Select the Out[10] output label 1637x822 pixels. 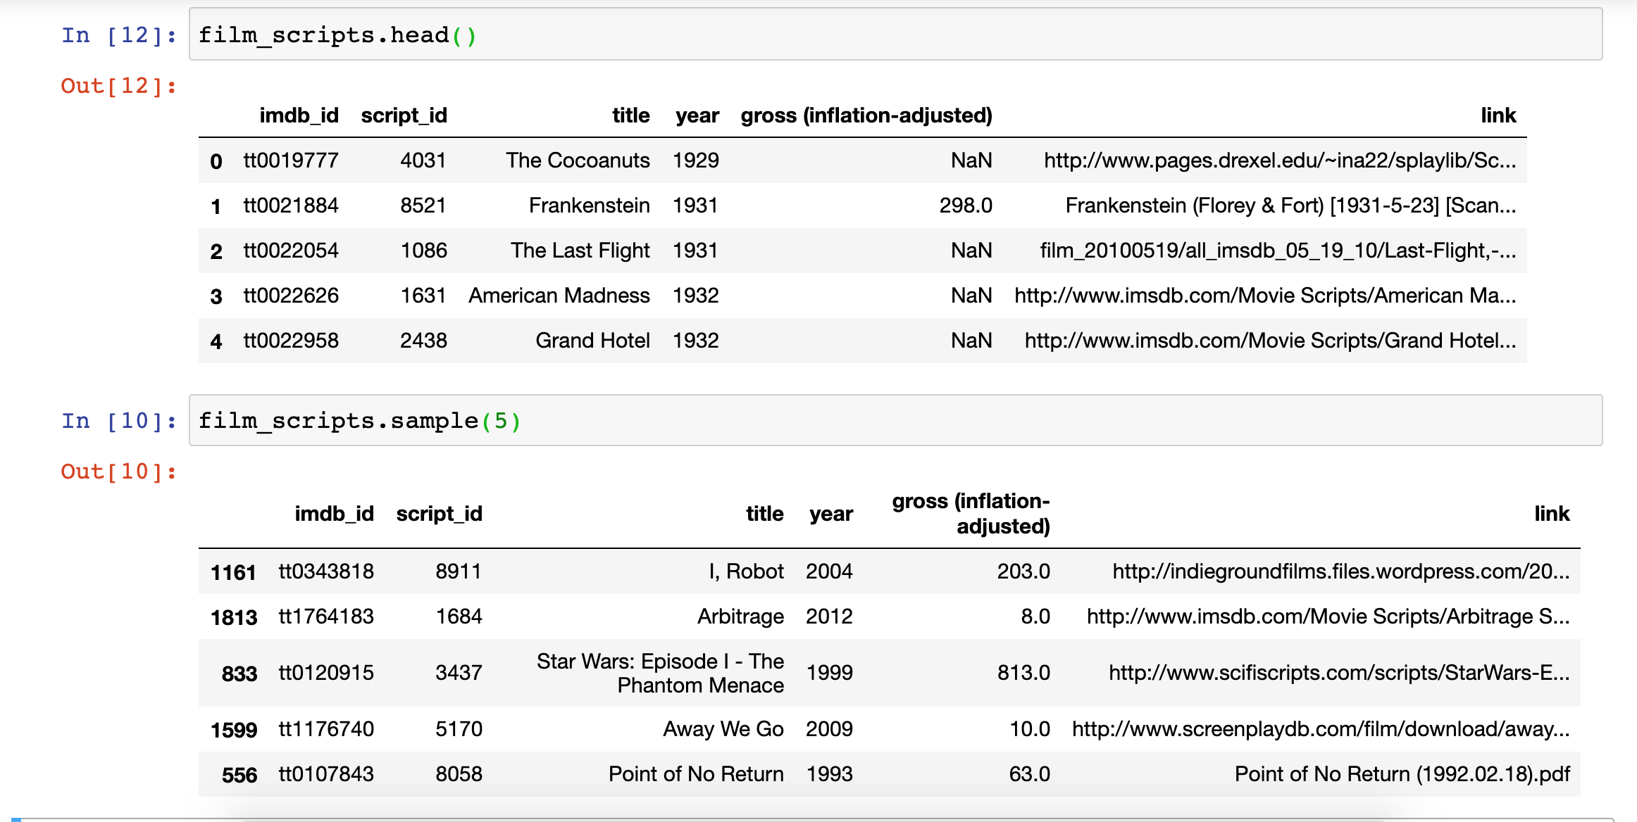(x=119, y=472)
